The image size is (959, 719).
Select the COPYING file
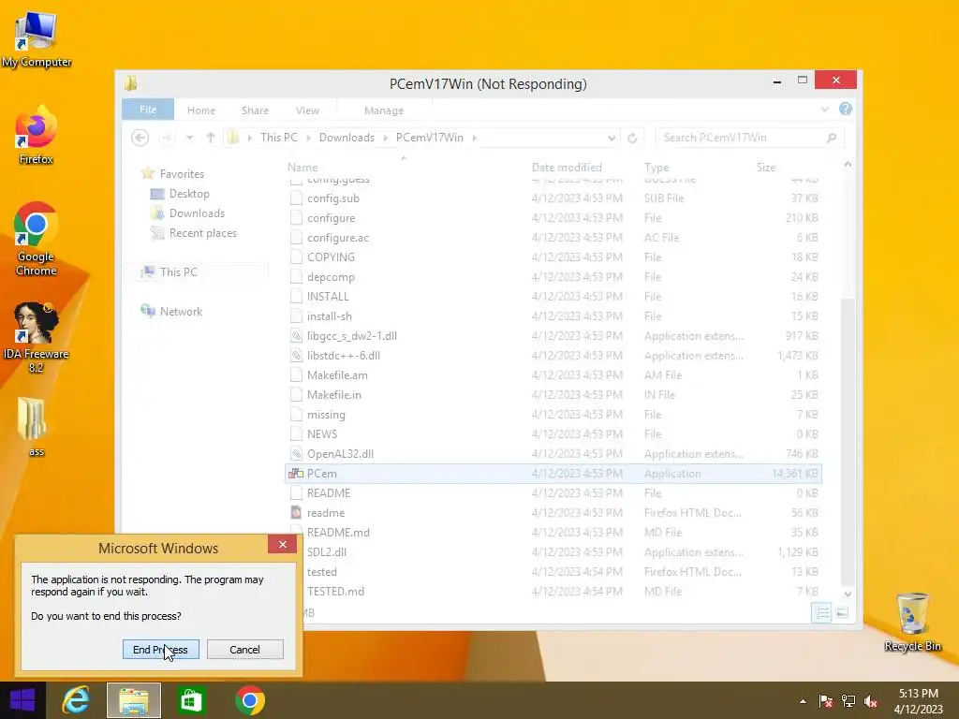pos(553,257)
